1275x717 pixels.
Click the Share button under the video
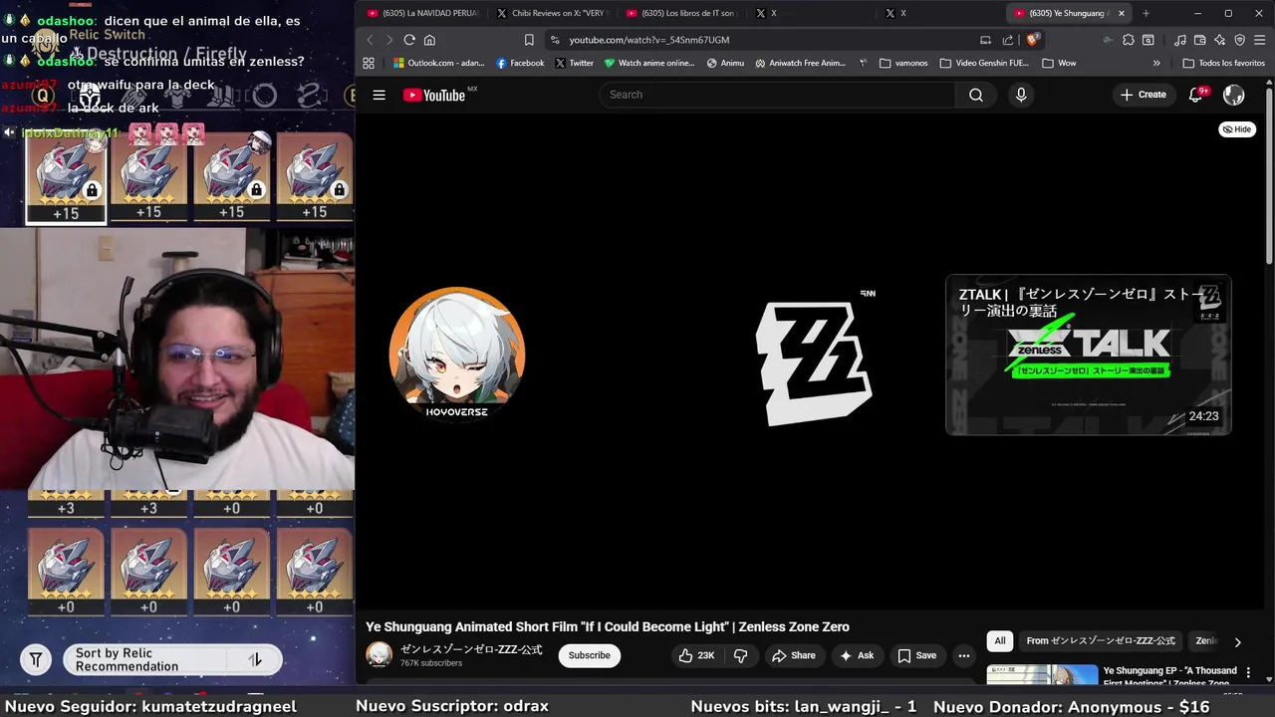[793, 655]
